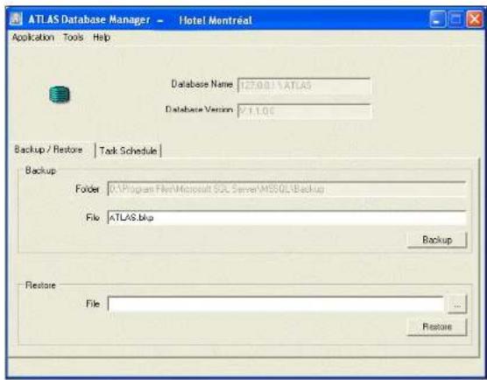The image size is (487, 380).
Task: Click the empty Restore File field
Action: (276, 304)
